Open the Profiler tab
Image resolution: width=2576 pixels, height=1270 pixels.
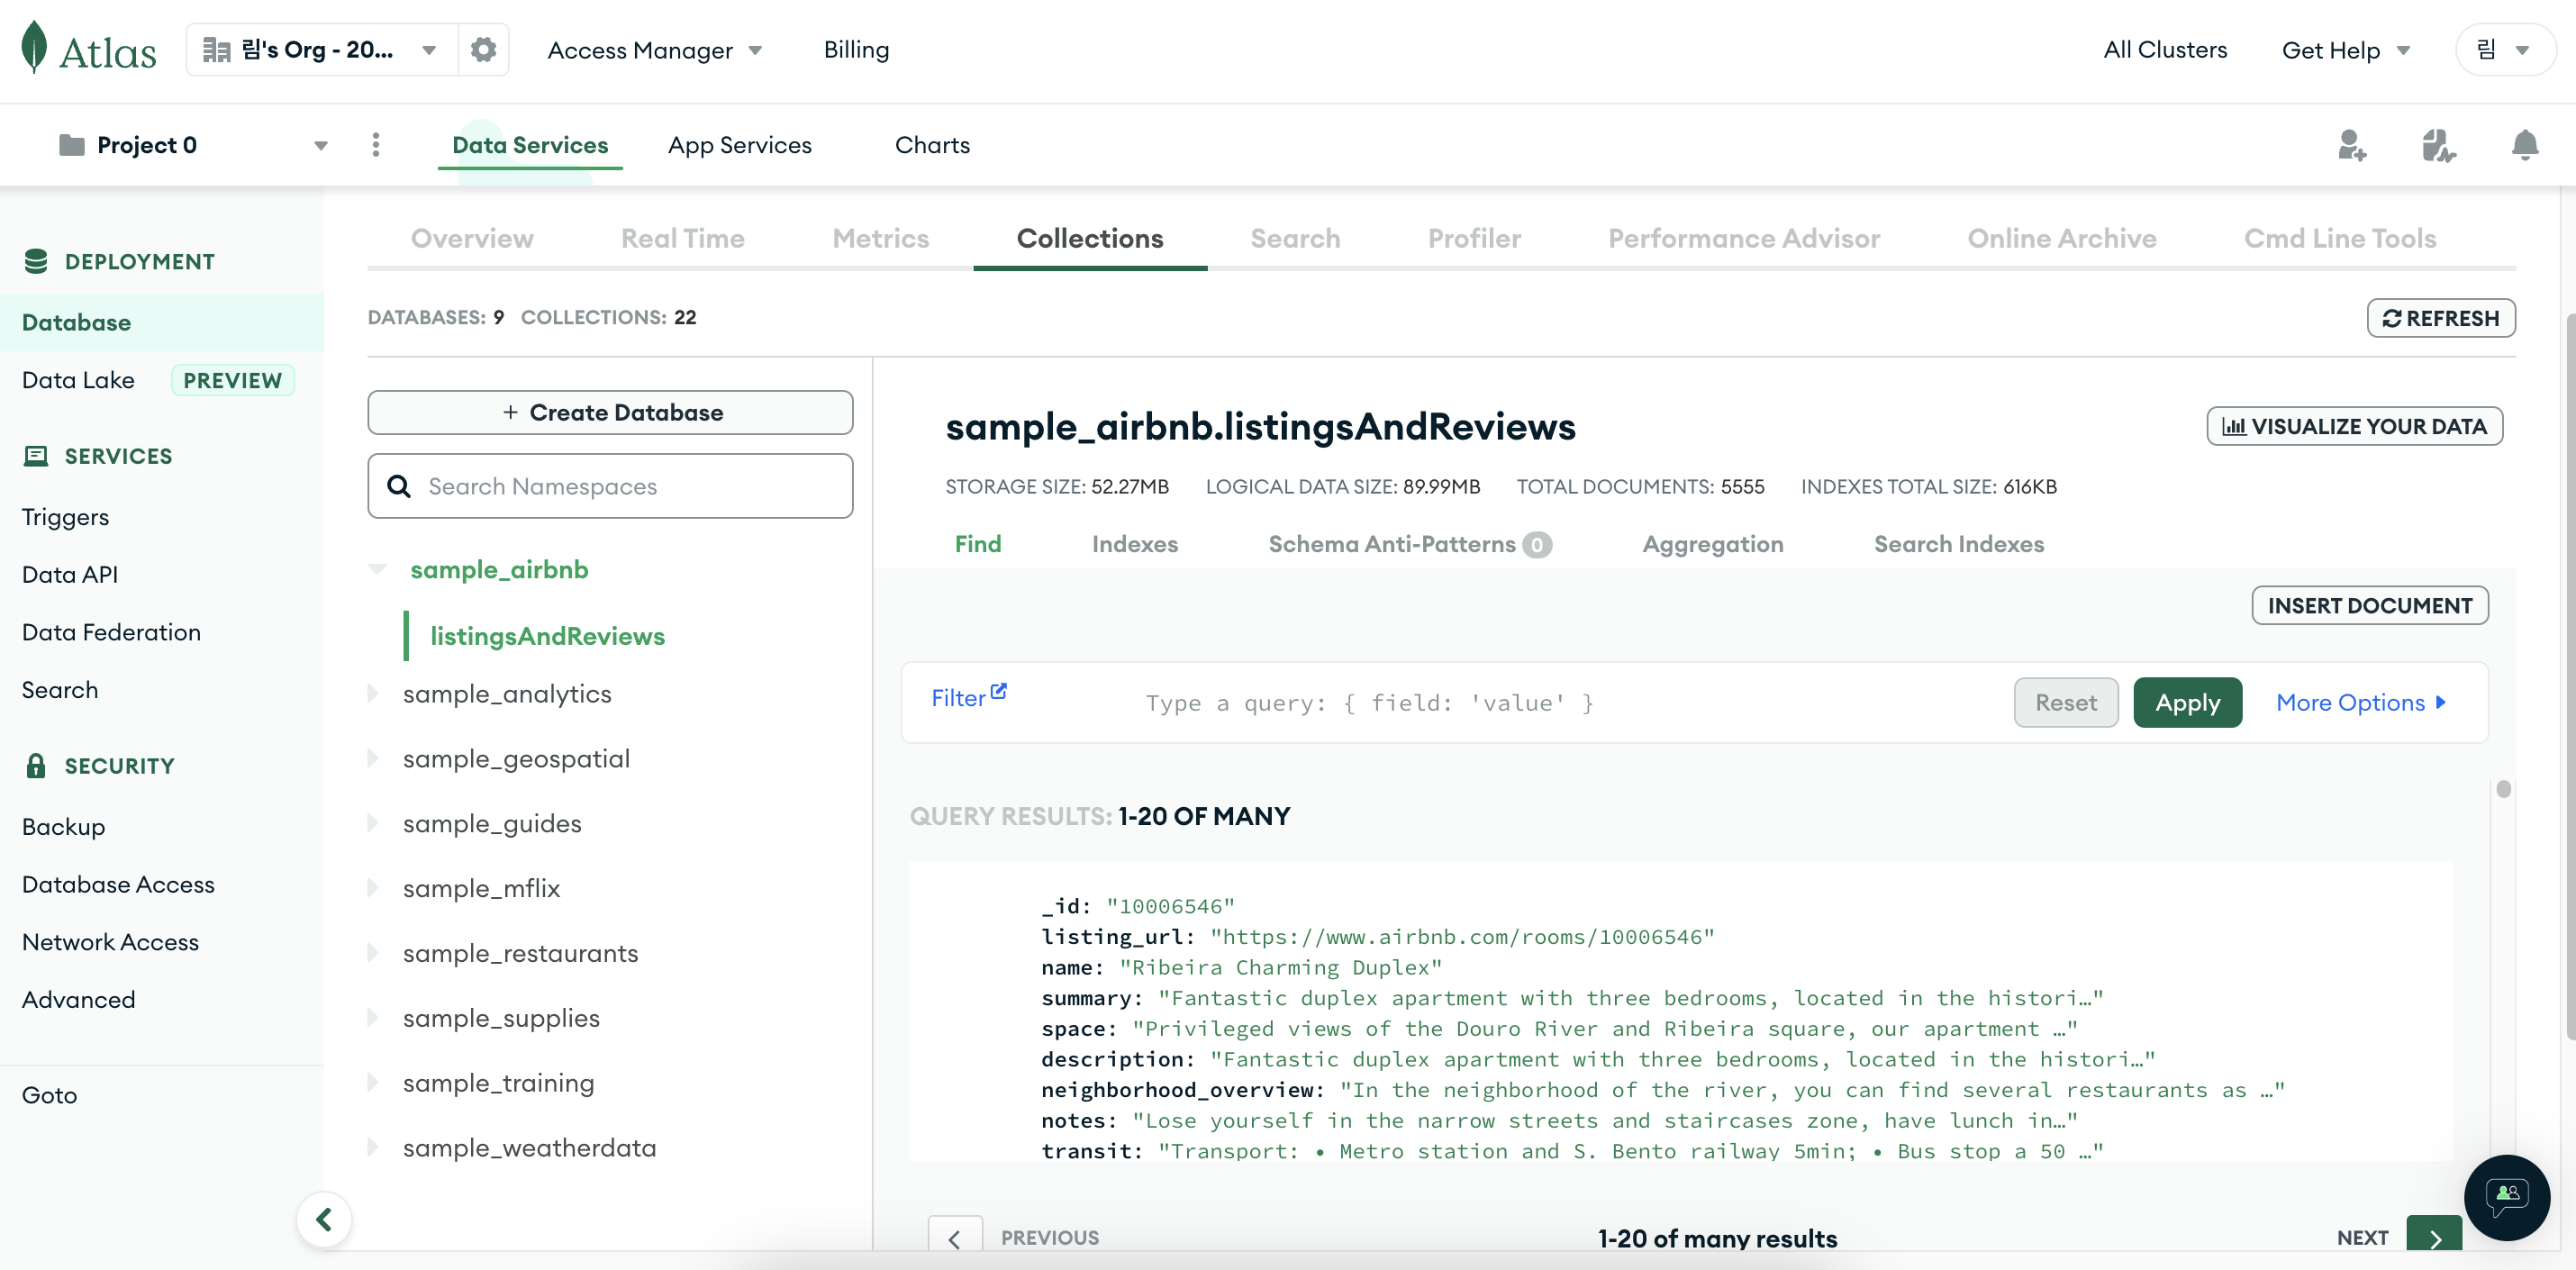(x=1474, y=238)
